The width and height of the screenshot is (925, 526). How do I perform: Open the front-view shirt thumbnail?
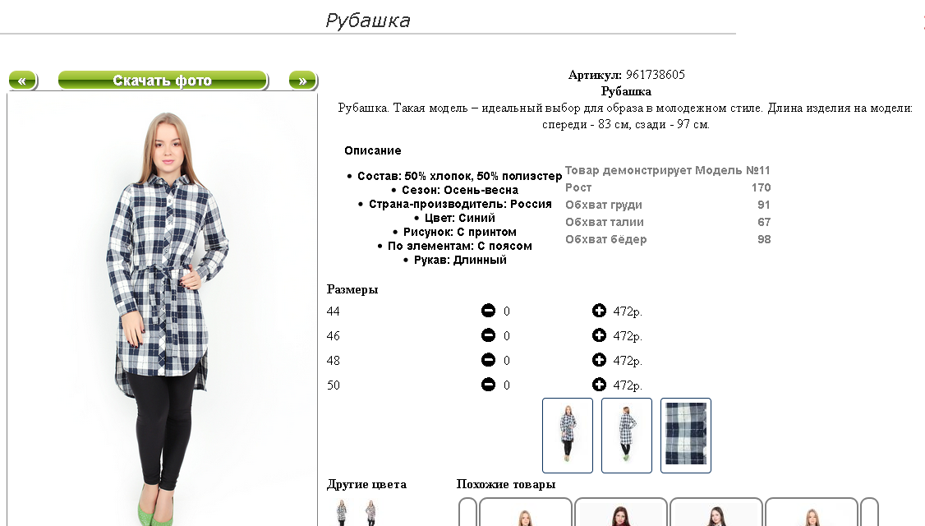point(568,436)
